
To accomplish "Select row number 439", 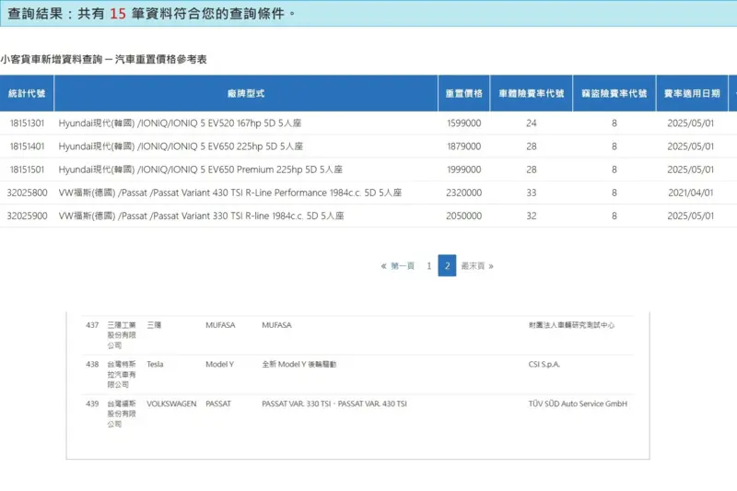I will coord(92,403).
